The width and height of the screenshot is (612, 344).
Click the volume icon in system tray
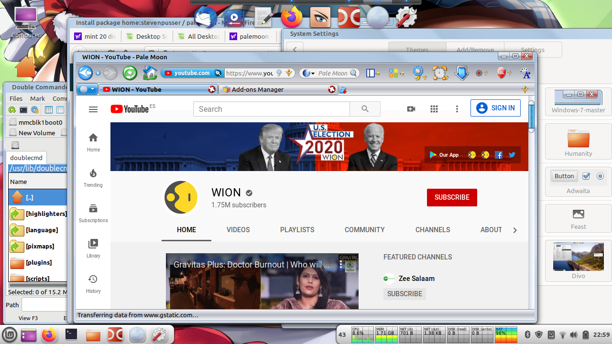click(574, 334)
